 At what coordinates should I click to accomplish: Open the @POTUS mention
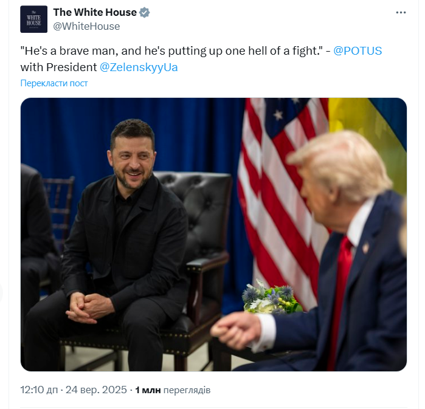[358, 51]
